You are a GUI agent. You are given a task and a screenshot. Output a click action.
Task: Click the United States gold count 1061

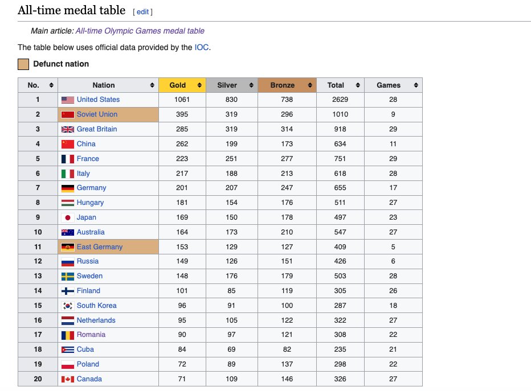[x=182, y=100]
